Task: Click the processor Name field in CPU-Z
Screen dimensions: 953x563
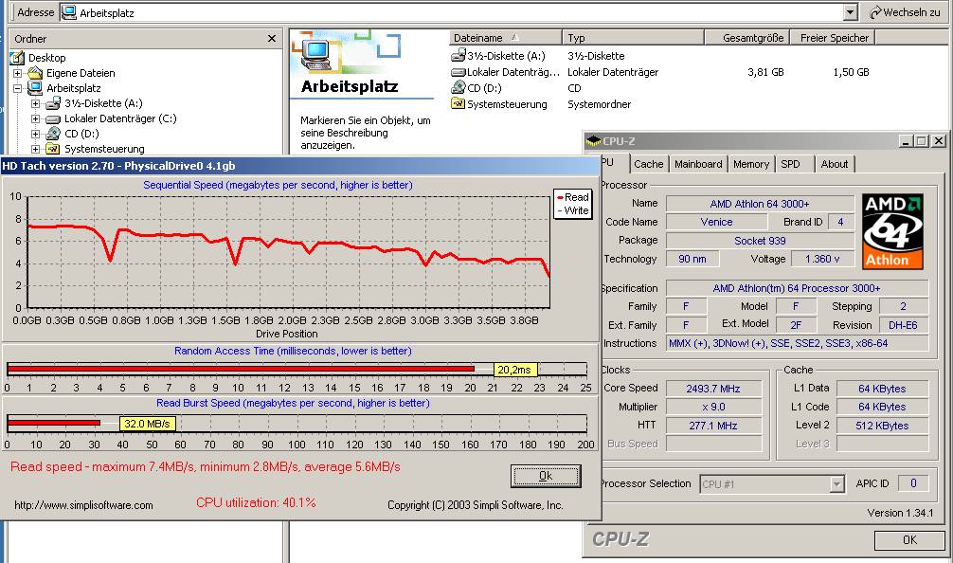Action: 760,204
